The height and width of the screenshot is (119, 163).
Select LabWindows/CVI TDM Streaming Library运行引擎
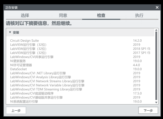pos(80,89)
